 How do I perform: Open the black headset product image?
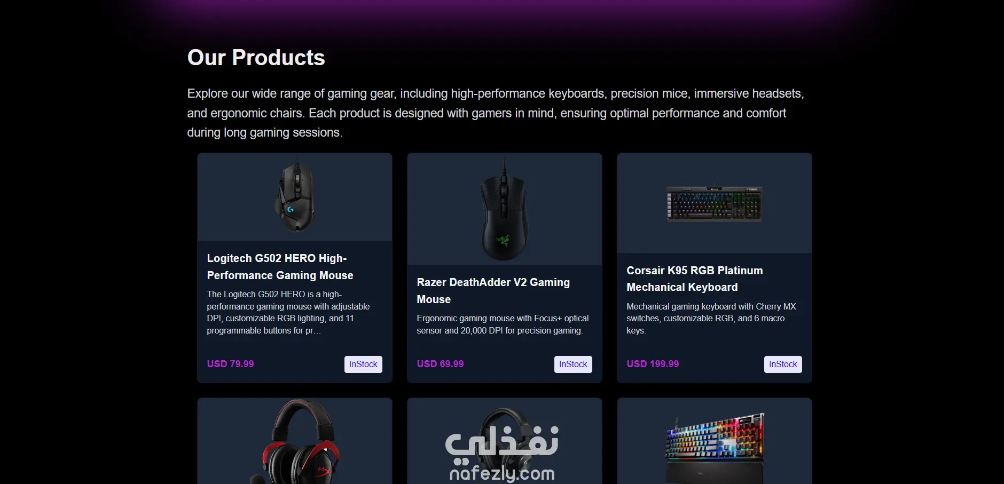tap(505, 441)
